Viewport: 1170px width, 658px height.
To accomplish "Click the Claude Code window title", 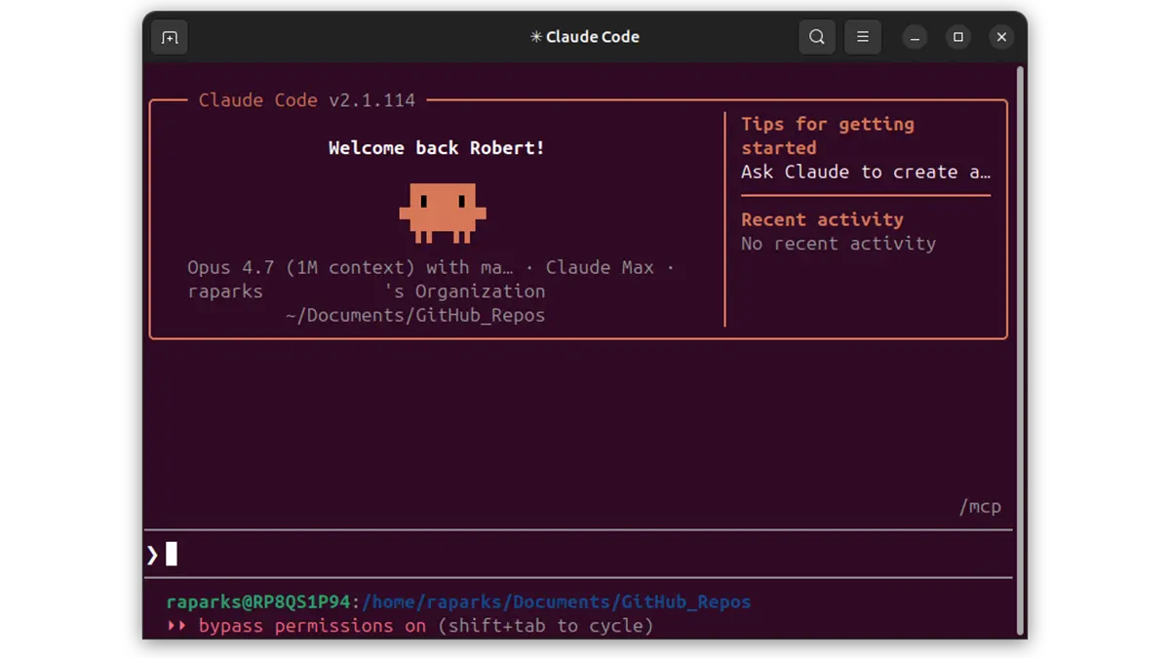I will tap(585, 37).
